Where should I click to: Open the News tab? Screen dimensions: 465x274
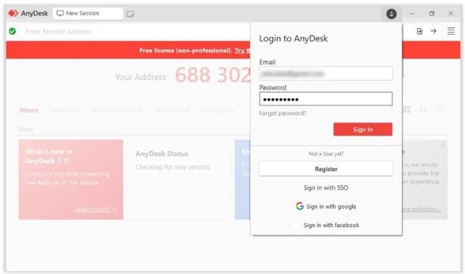(29, 111)
